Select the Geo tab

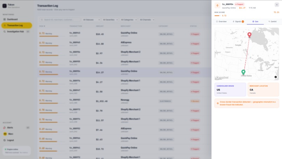tap(255, 21)
